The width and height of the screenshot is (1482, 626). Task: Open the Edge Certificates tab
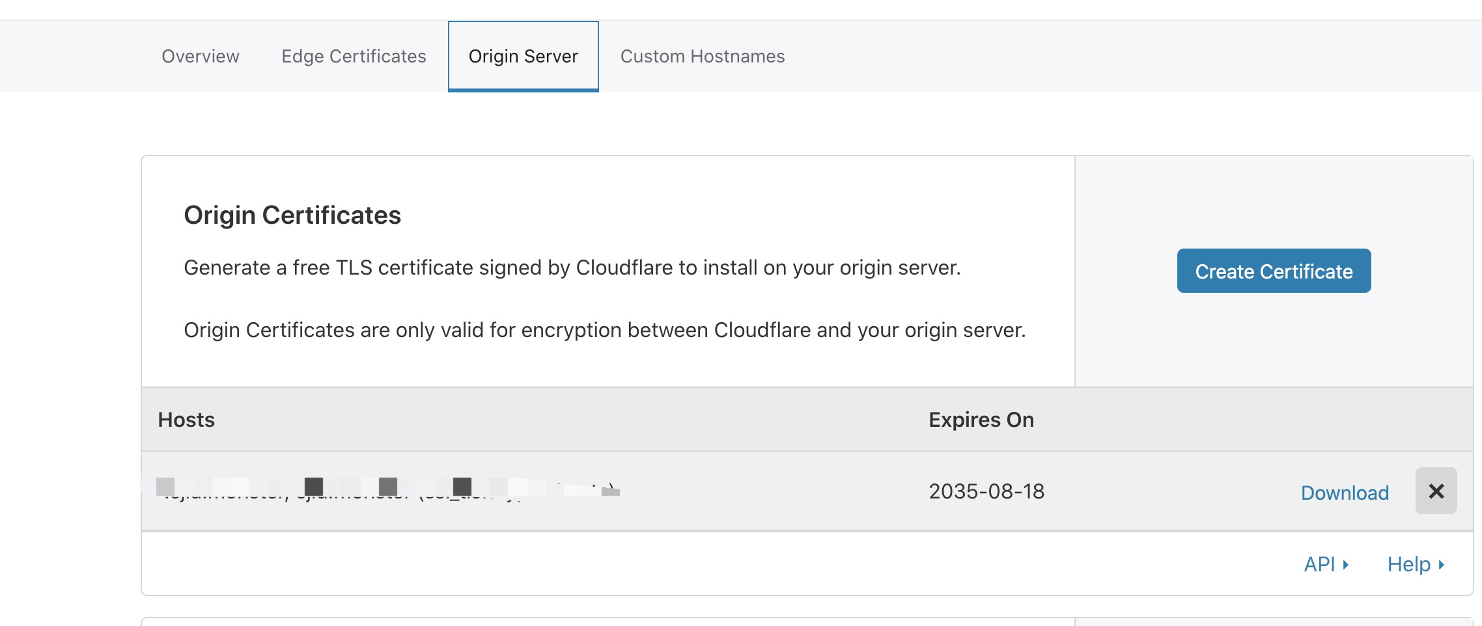(x=354, y=57)
